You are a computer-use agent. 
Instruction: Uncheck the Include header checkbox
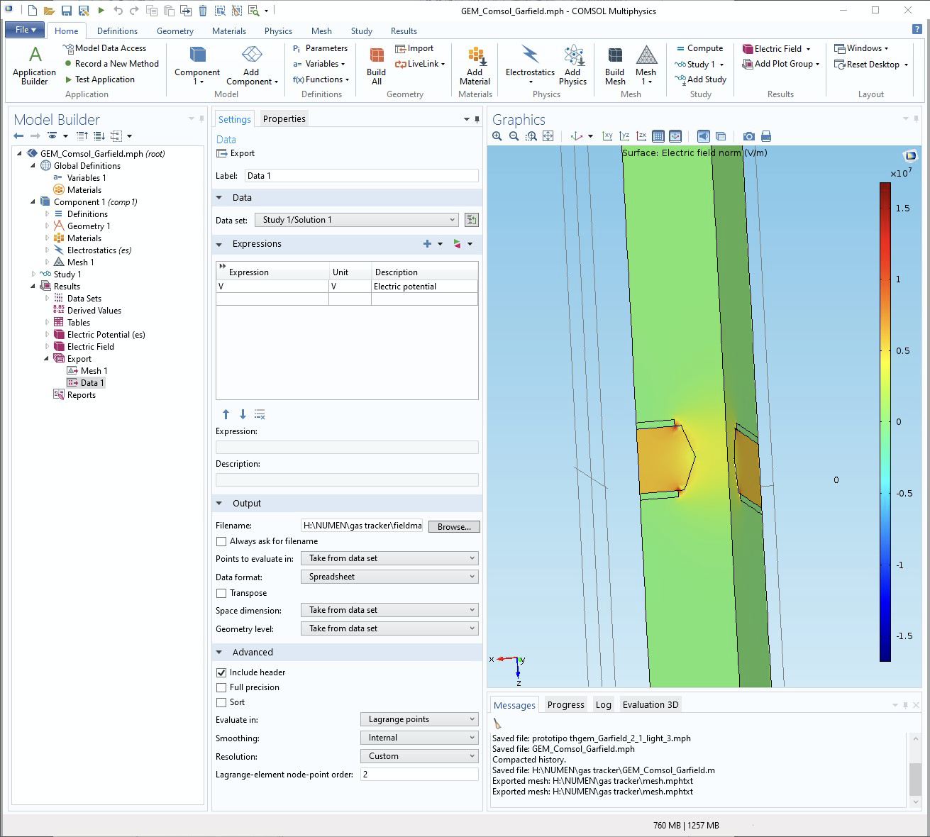point(221,672)
